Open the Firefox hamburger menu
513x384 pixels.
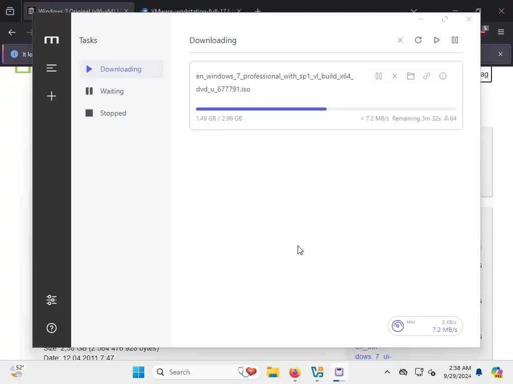pos(501,32)
